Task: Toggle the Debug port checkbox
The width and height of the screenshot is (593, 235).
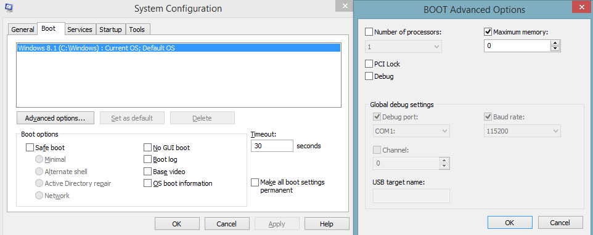Action: (x=377, y=116)
